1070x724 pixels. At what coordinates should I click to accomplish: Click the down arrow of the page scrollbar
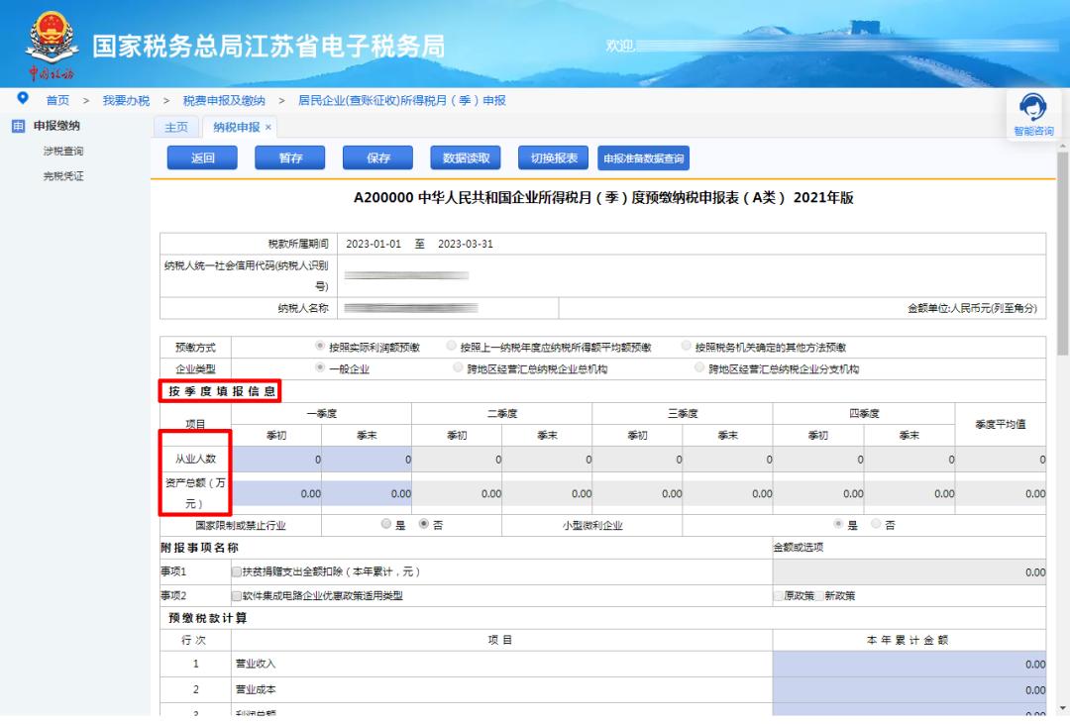[1063, 707]
